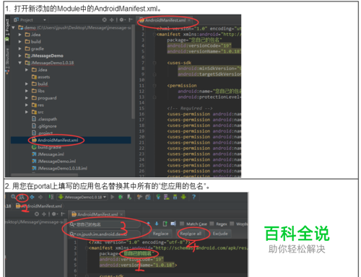Open the Android Device Monitor icon
The image size is (361, 277).
(x=183, y=197)
